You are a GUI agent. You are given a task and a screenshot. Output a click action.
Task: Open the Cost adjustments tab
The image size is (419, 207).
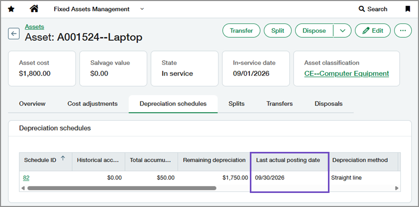[x=93, y=103]
